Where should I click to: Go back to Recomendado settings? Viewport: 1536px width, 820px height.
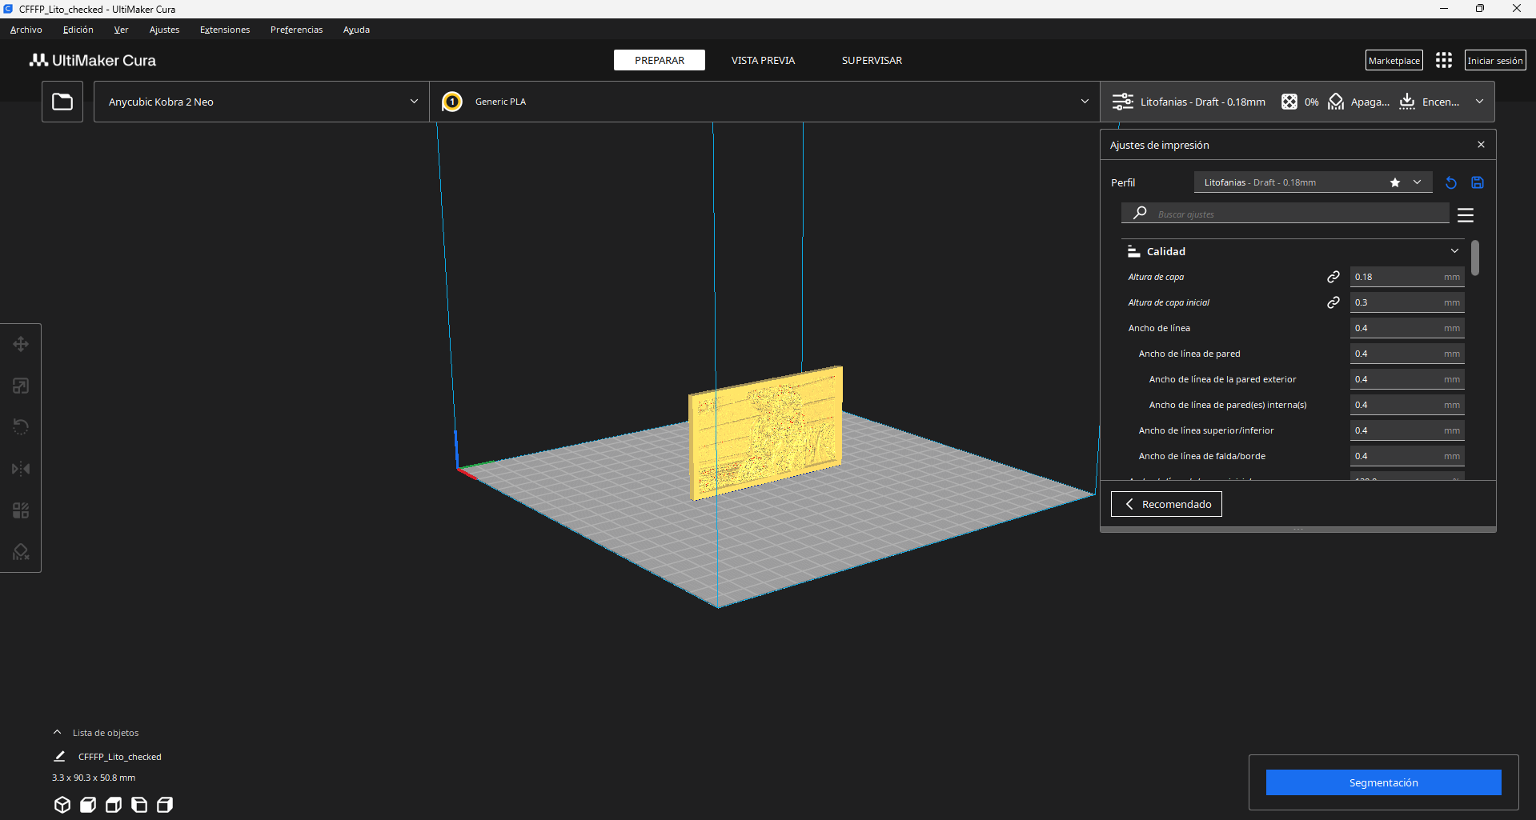1166,504
